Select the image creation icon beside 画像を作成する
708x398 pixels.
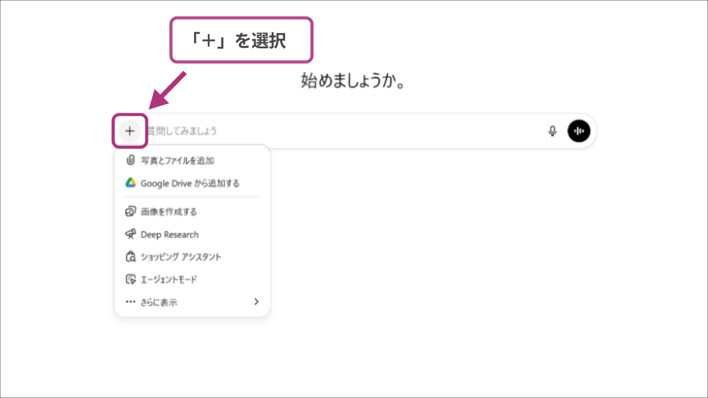130,211
